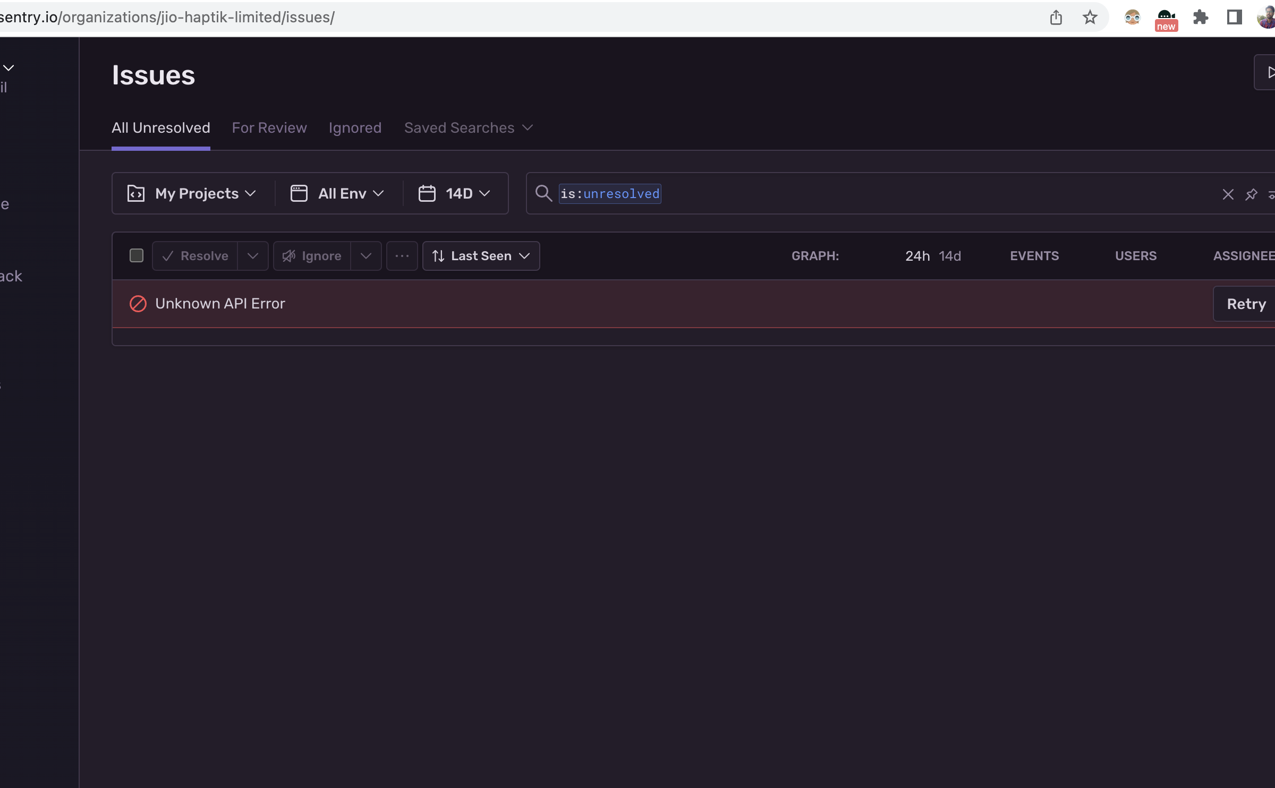This screenshot has width=1275, height=788.
Task: Click the Ignore button
Action: coord(312,256)
